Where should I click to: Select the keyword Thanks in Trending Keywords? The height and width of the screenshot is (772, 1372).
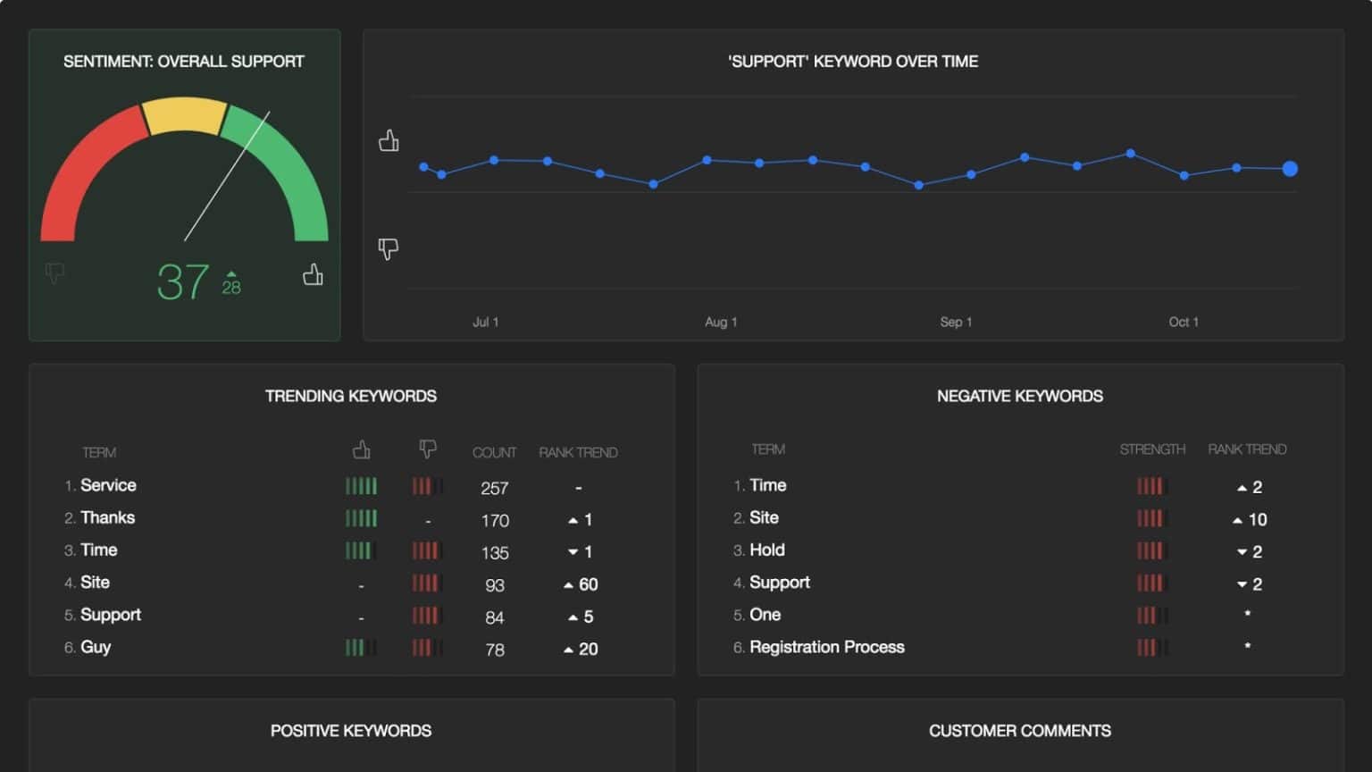[x=107, y=517]
